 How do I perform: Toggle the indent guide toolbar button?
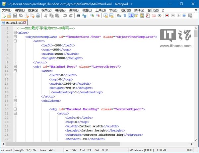point(131,16)
